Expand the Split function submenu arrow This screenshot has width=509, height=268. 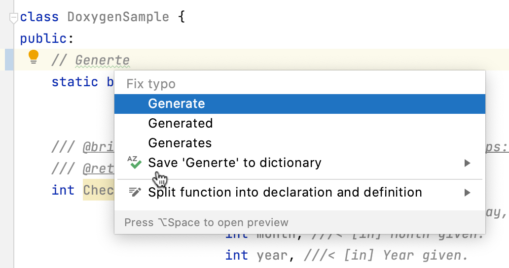(468, 193)
